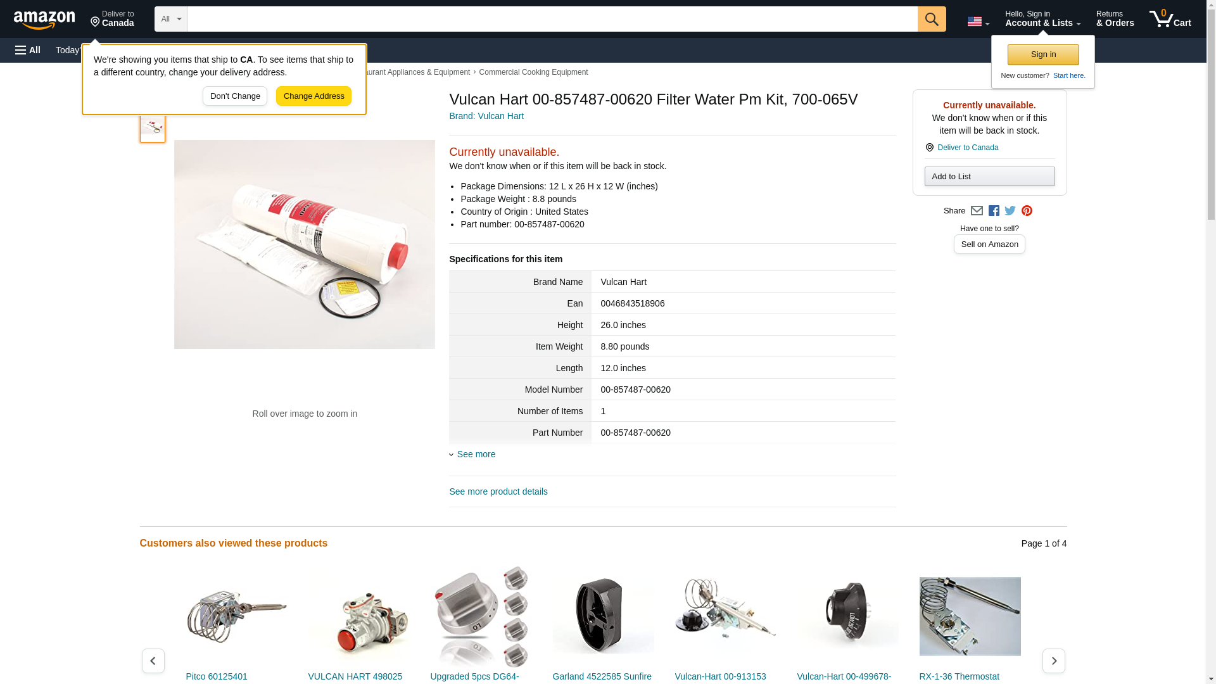Open Account & Lists menu
The image size is (1216, 684).
[1042, 19]
